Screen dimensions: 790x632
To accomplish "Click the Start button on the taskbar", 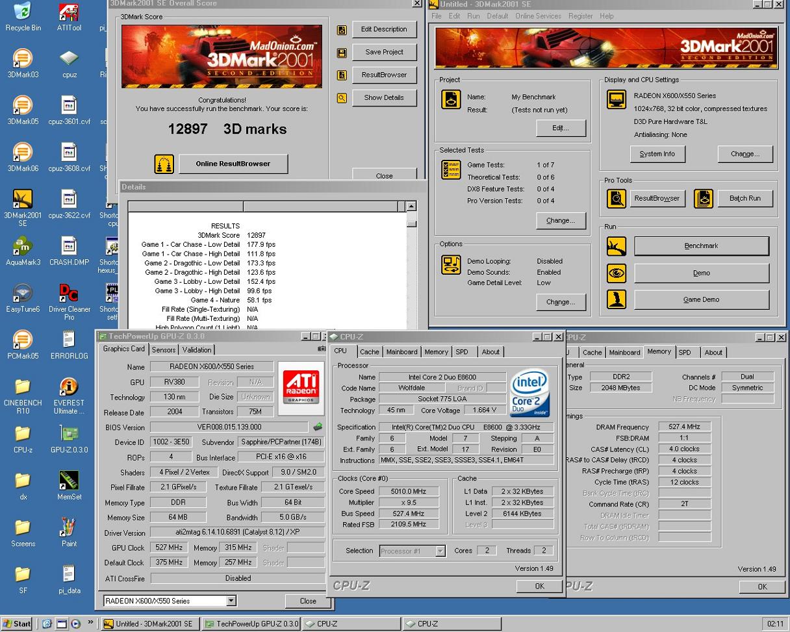I will pos(18,624).
